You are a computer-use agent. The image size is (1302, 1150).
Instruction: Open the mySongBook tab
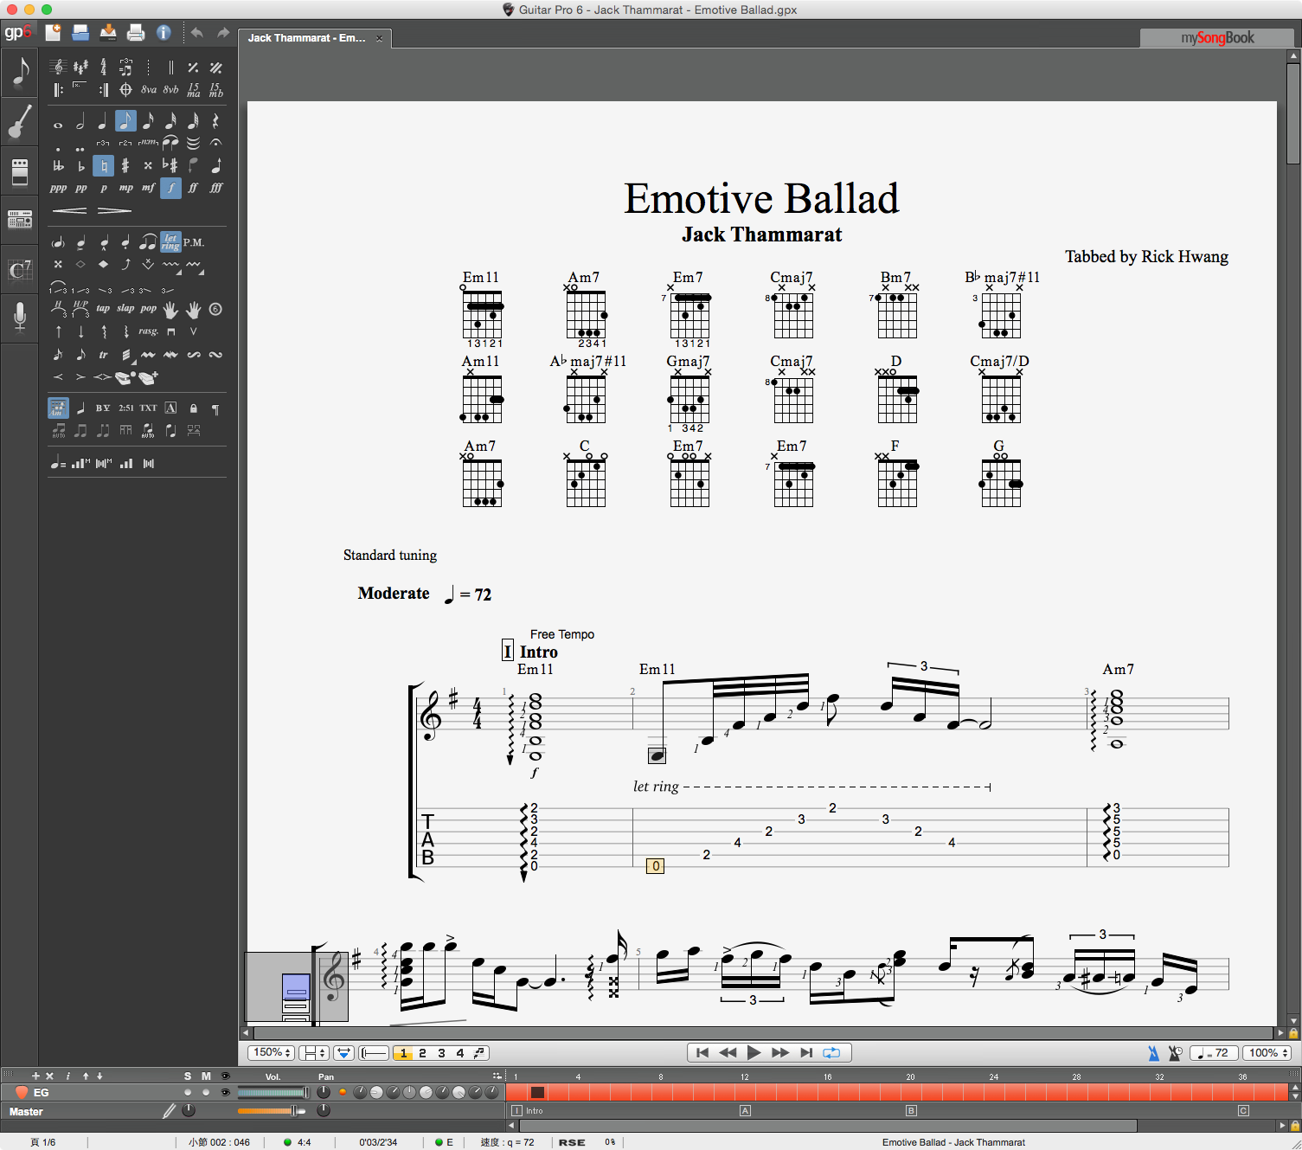coord(1216,38)
